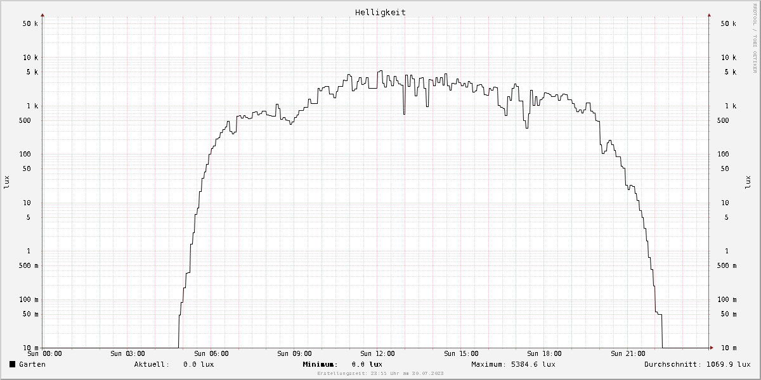Click the 50 m label on right axis
This screenshot has width=761, height=380.
(x=728, y=314)
